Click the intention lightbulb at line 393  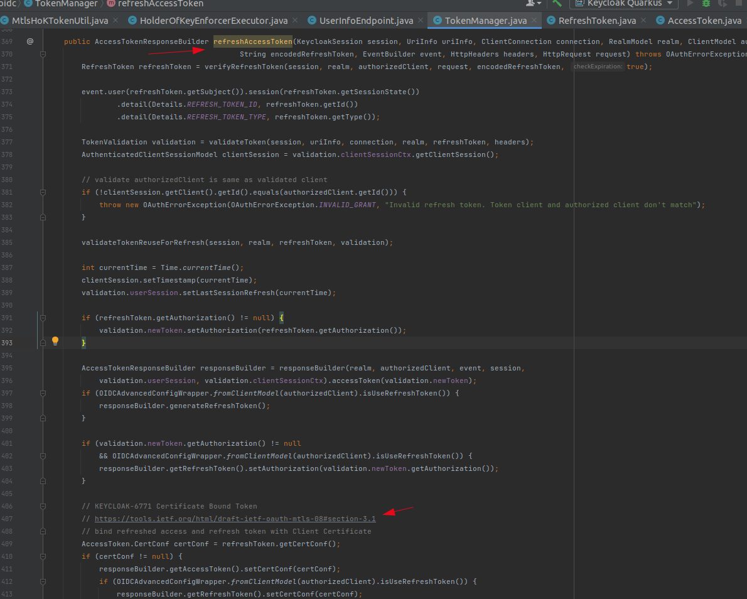point(55,341)
